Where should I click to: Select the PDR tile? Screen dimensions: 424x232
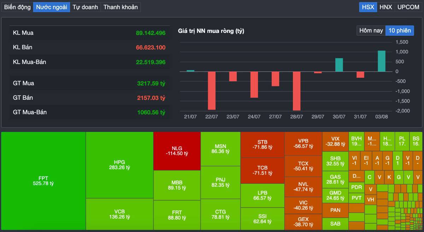click(x=357, y=187)
